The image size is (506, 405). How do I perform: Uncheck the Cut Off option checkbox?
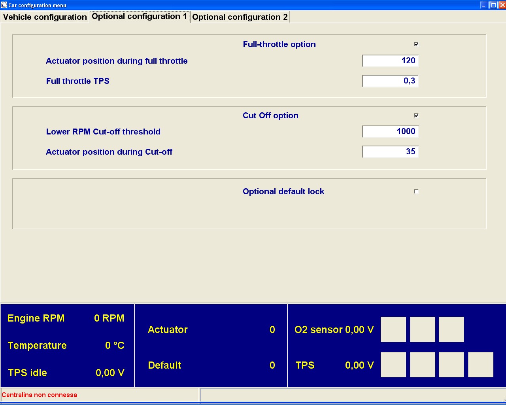pos(416,115)
